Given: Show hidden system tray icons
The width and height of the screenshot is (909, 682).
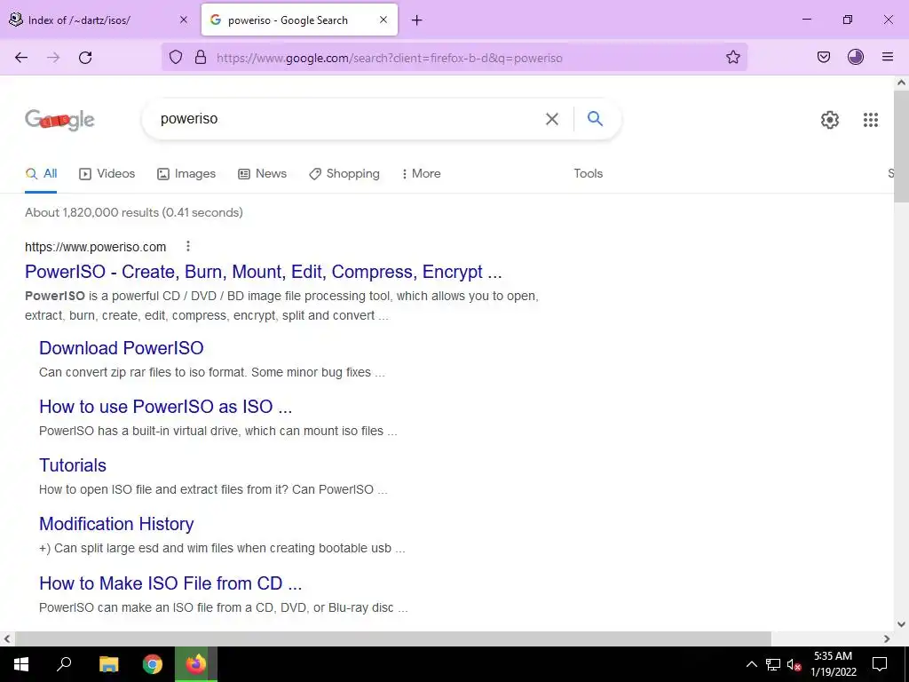Looking at the screenshot, I should coord(751,664).
